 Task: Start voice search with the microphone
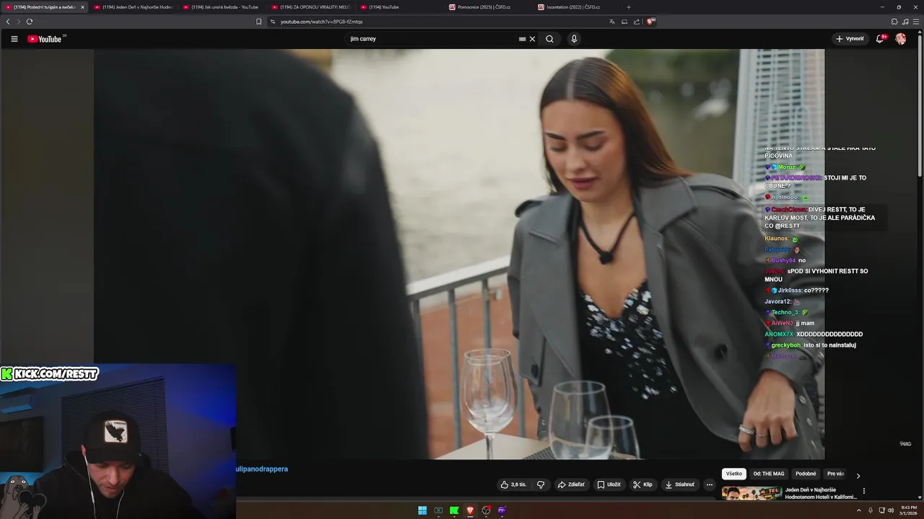click(x=574, y=39)
